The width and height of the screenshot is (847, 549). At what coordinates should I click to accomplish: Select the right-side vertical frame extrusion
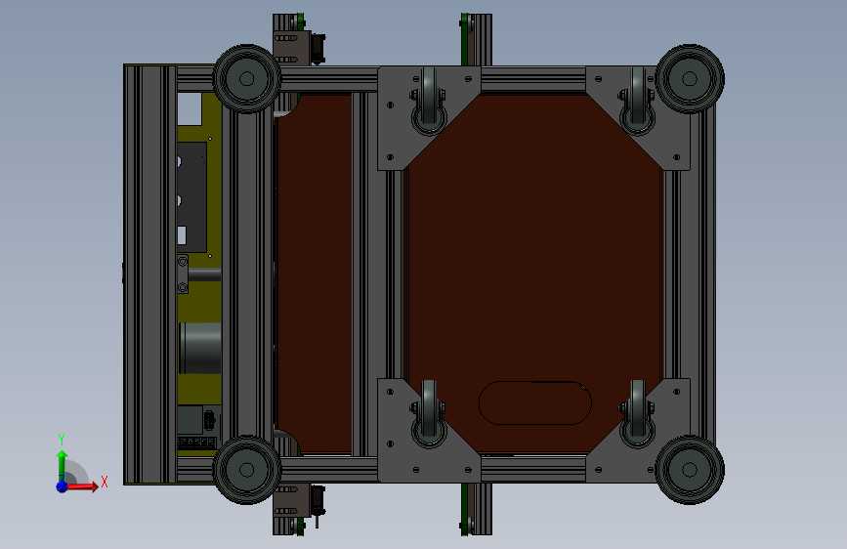[x=690, y=274]
